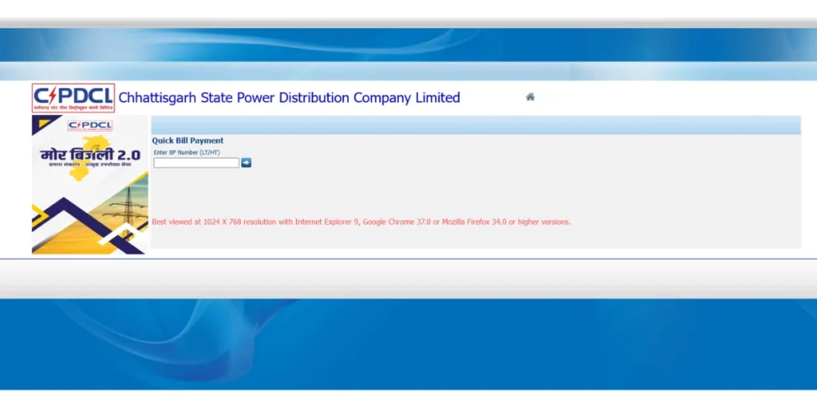Focus the Enter BP Number input field
Screen dimensions: 817x408
(x=196, y=163)
